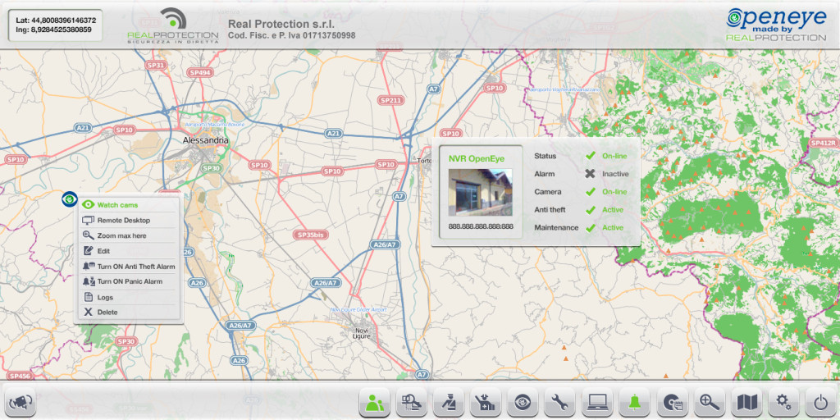
Task: Click the zoom-in magnifier toolbar icon
Action: [710, 402]
